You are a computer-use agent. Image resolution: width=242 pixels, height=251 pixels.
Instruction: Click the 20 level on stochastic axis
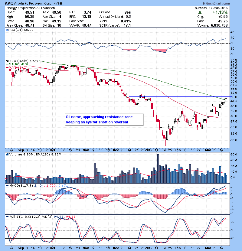click(x=232, y=238)
